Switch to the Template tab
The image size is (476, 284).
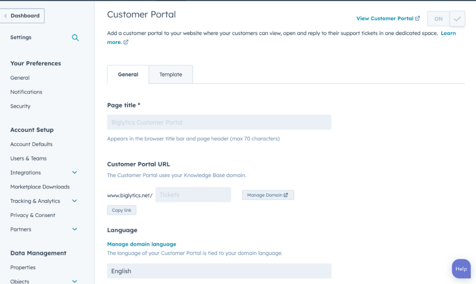coord(170,74)
